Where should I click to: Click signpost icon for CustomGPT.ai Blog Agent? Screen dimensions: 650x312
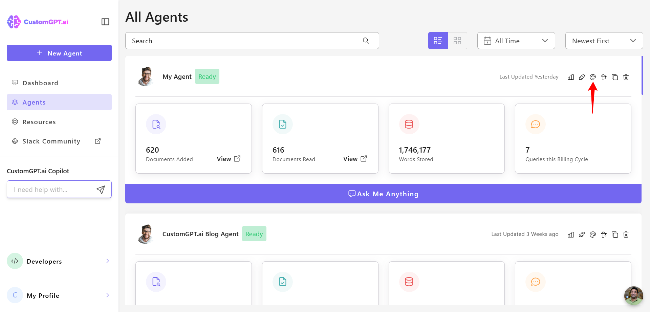coord(604,235)
